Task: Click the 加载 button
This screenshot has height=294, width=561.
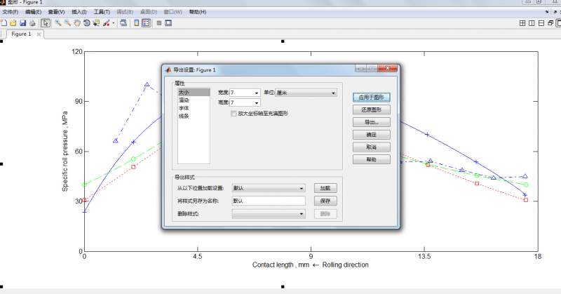Action: 325,188
